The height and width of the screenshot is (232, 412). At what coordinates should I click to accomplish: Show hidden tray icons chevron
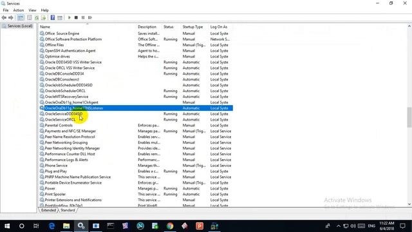pos(339,226)
